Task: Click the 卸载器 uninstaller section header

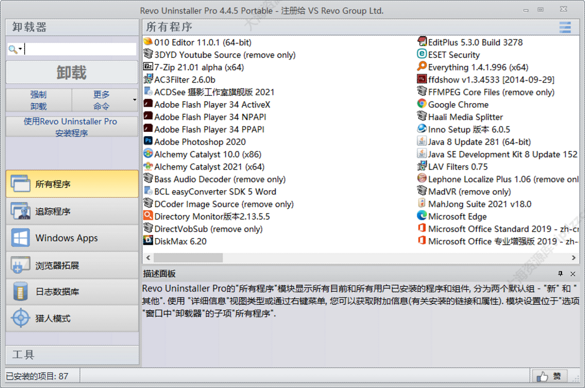Action: (x=72, y=27)
